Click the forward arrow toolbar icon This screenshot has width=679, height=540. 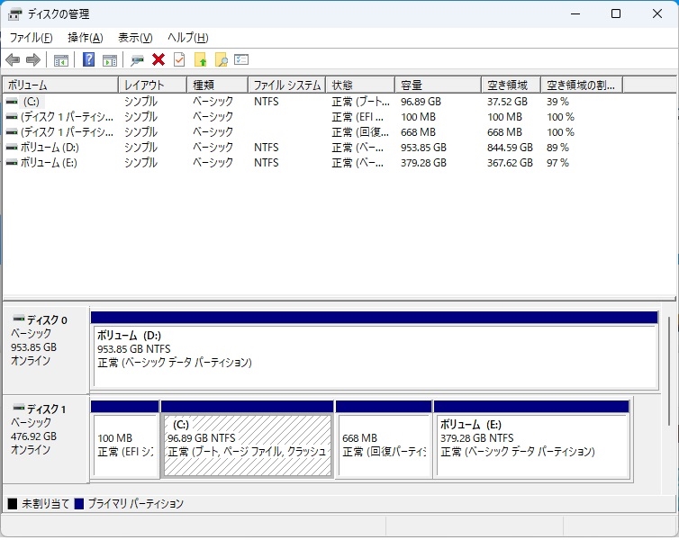(x=33, y=60)
